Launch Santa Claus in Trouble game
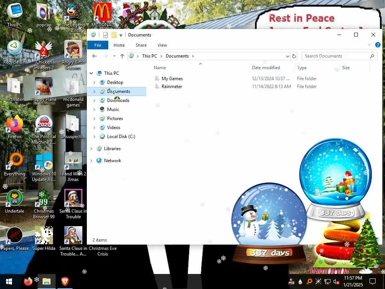Viewport: 385px width, 289px height. tap(73, 204)
